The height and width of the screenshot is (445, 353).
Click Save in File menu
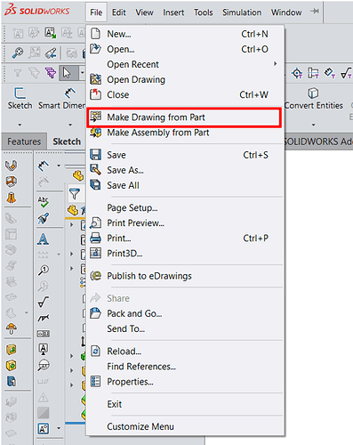pos(184,155)
